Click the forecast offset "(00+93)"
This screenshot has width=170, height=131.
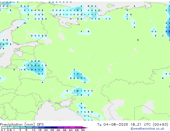[x=161, y=125]
